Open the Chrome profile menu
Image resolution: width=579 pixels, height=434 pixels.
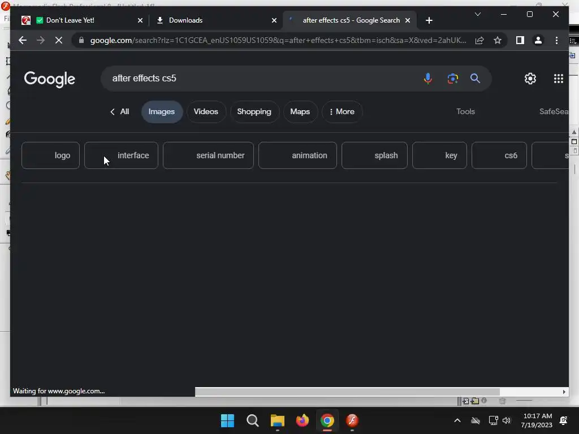coord(538,40)
